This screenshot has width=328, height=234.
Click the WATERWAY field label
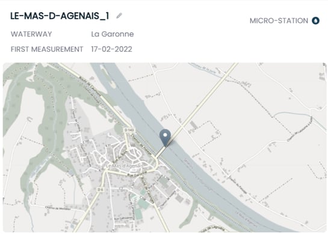31,34
